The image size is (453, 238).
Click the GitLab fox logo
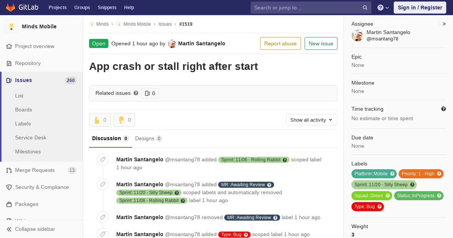pos(11,8)
